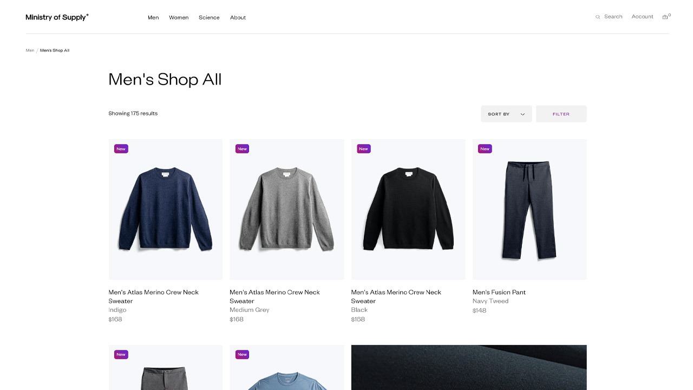693x390 pixels.
Task: Click the Men breadcrumb link
Action: [x=30, y=50]
